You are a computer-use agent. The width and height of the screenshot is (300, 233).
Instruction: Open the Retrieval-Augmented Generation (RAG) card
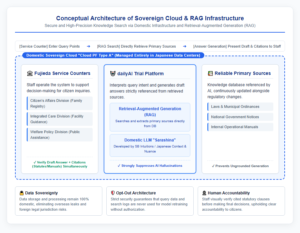tap(150, 117)
